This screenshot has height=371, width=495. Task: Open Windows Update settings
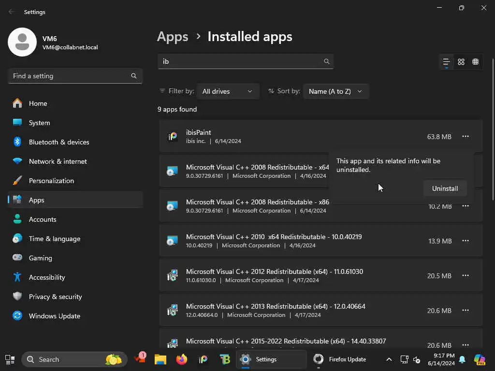[x=75, y=316]
